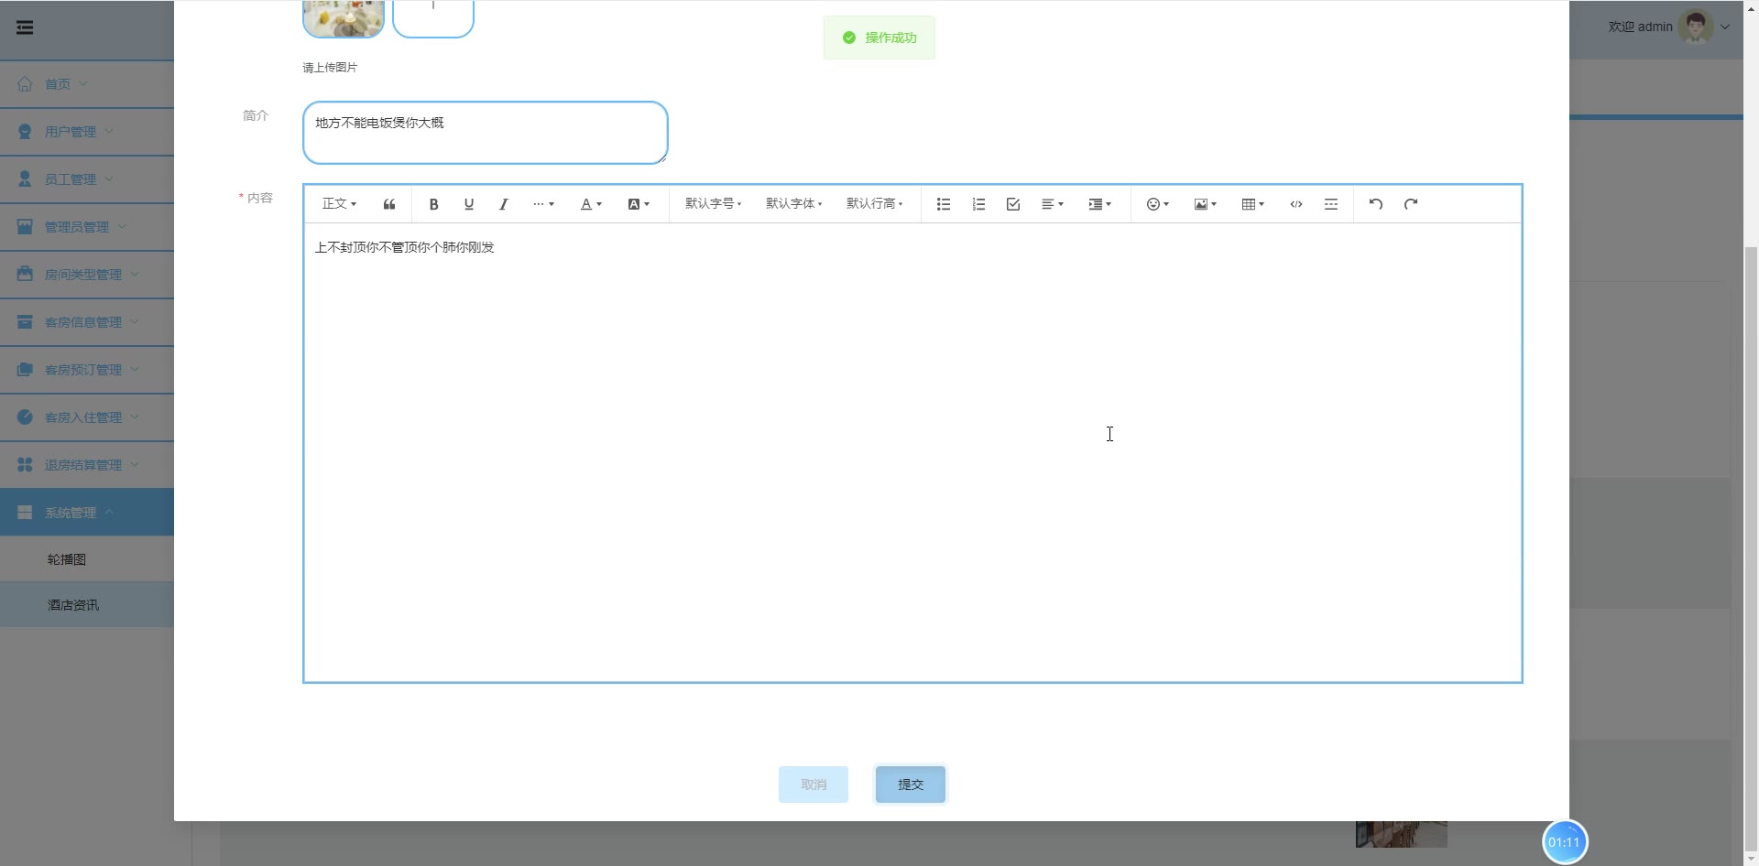Insert a block quote in editor
This screenshot has height=866, width=1759.
(389, 204)
